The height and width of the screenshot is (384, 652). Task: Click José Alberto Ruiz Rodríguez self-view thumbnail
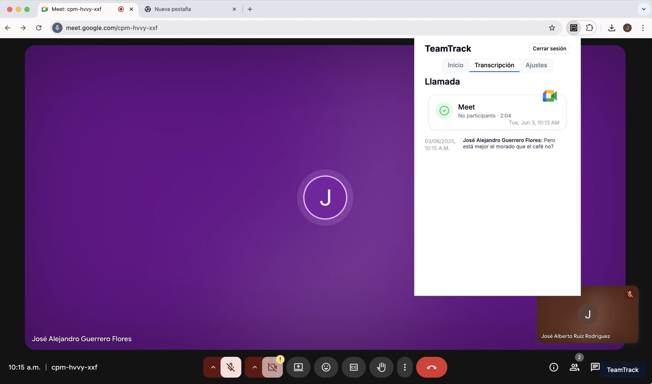tap(588, 314)
